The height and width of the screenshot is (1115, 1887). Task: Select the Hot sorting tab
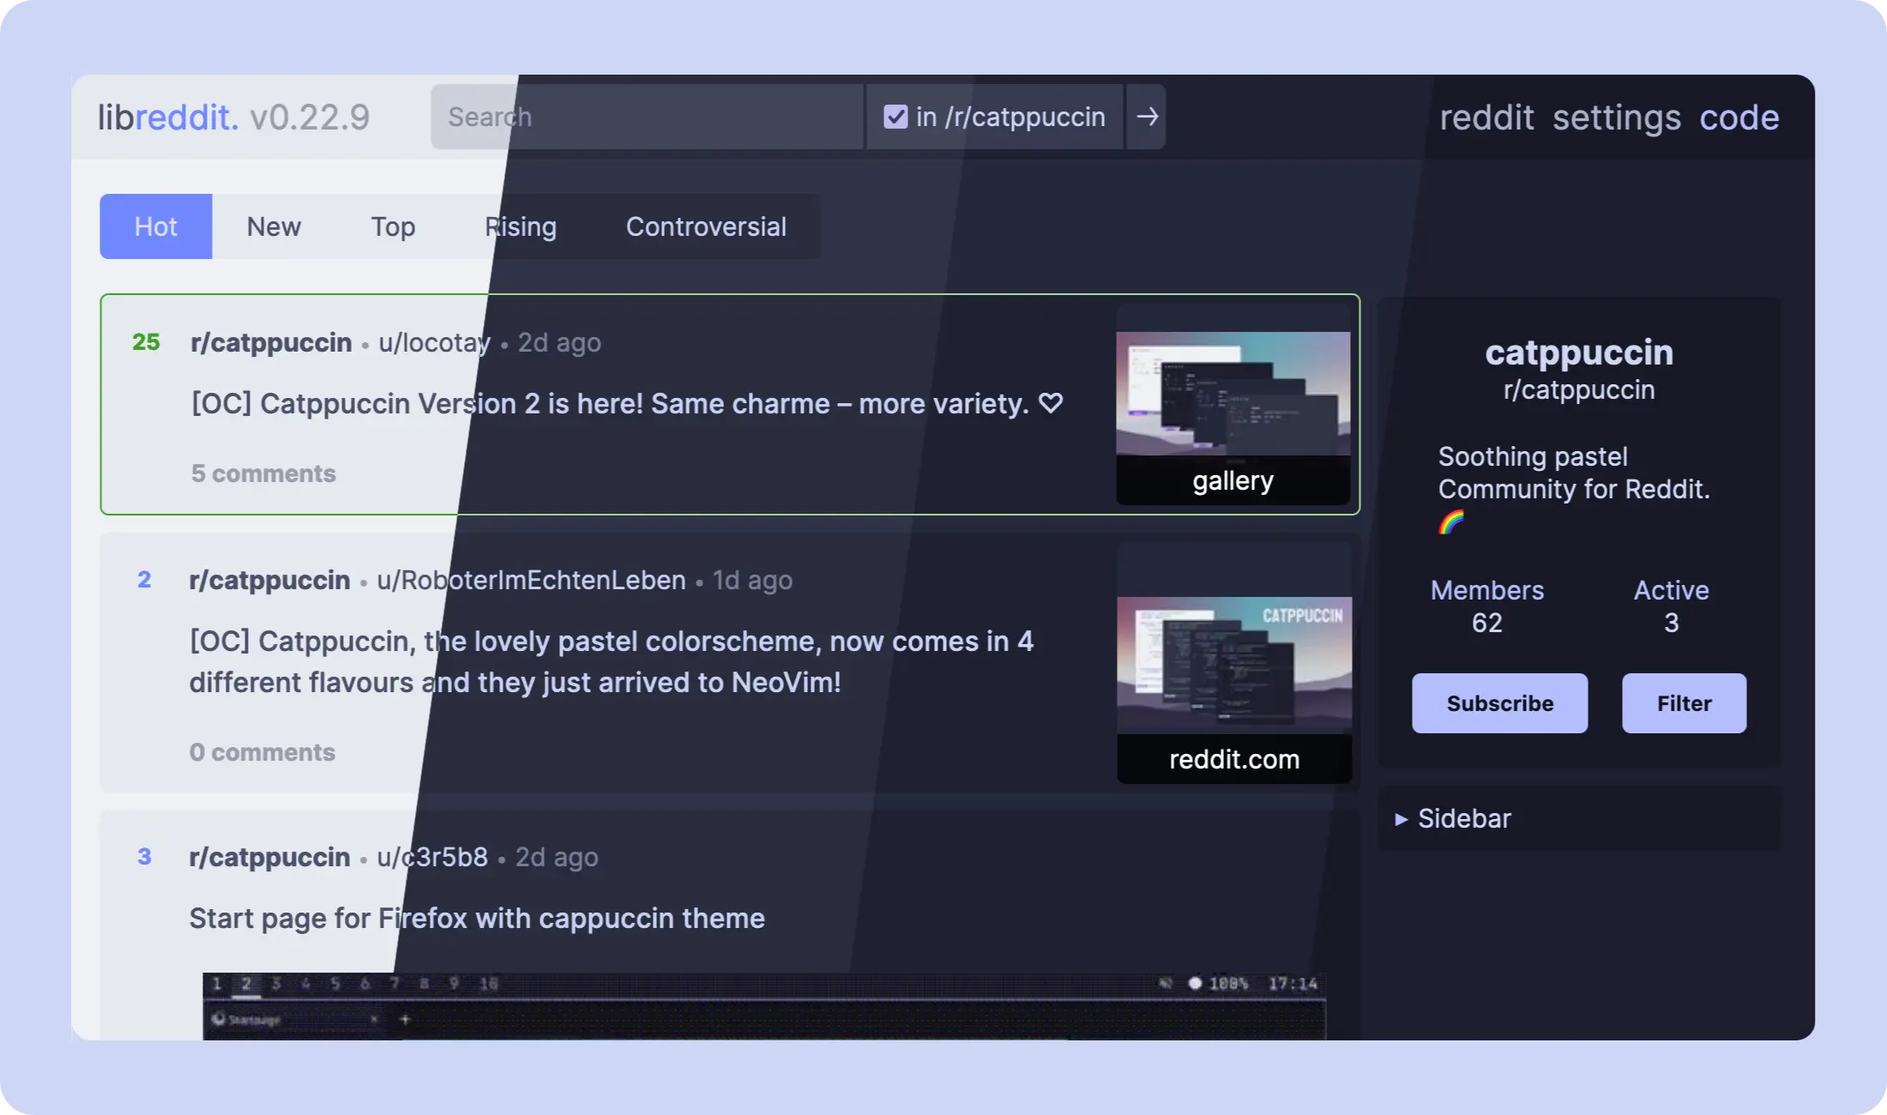156,226
